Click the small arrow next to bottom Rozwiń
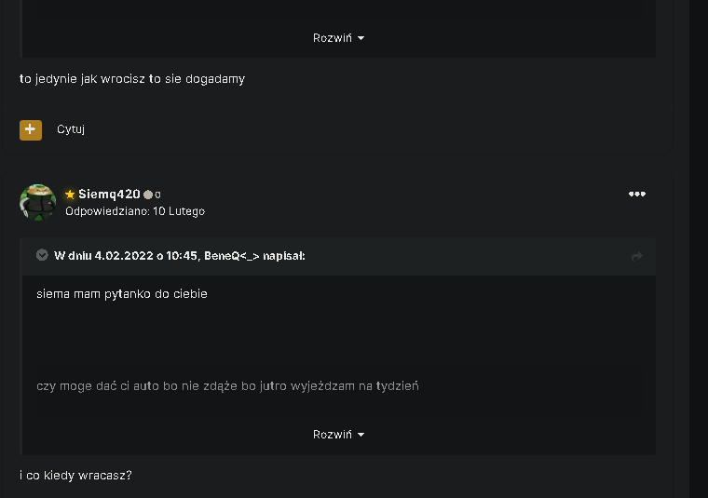The width and height of the screenshot is (708, 498). pos(361,435)
